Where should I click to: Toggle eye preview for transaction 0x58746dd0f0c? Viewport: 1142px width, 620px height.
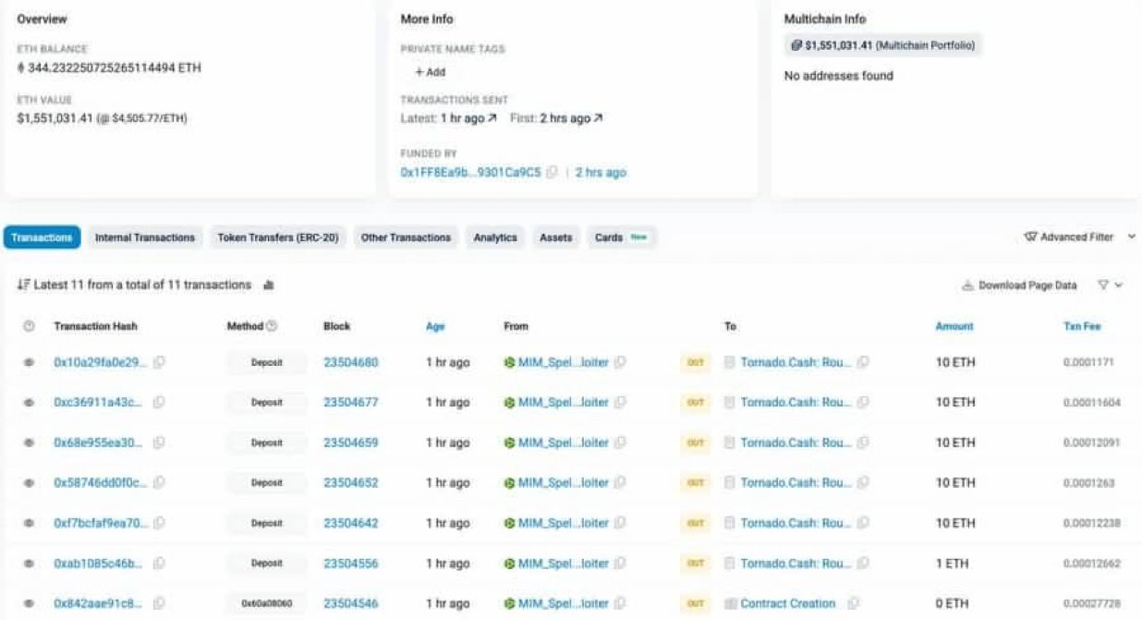29,483
